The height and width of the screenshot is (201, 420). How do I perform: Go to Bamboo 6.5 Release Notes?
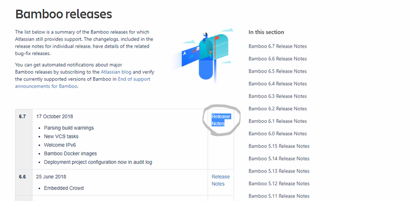point(277,71)
